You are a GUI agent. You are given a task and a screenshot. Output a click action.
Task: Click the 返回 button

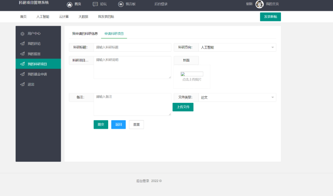click(118, 125)
